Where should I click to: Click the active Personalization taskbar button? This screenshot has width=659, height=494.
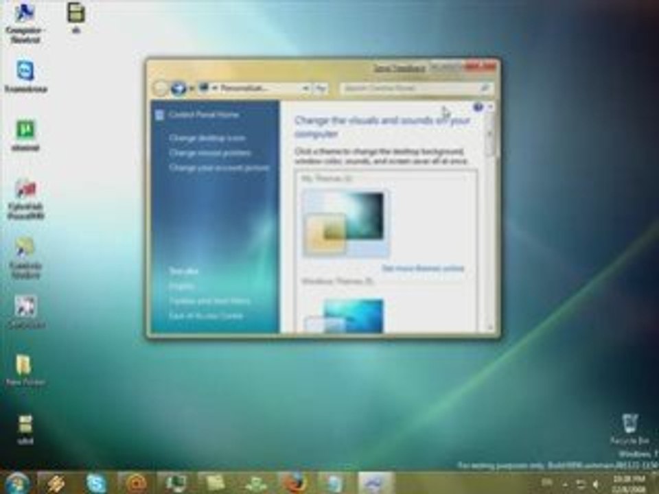(375, 484)
